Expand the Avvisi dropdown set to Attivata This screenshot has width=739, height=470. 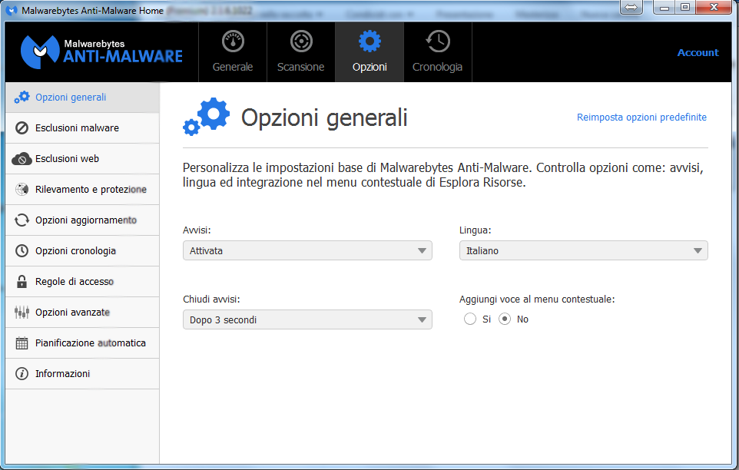(x=307, y=250)
